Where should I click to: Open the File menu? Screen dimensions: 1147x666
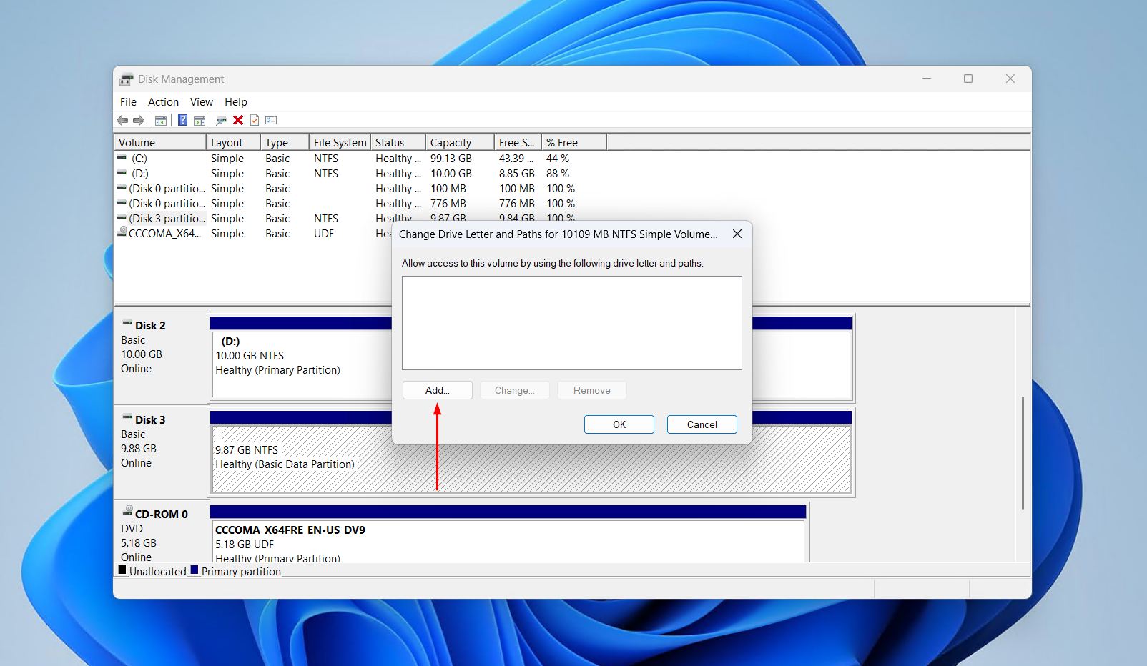128,102
